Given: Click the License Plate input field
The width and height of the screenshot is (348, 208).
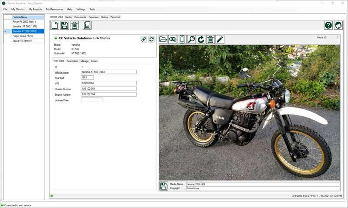Looking at the screenshot, I should [92, 100].
